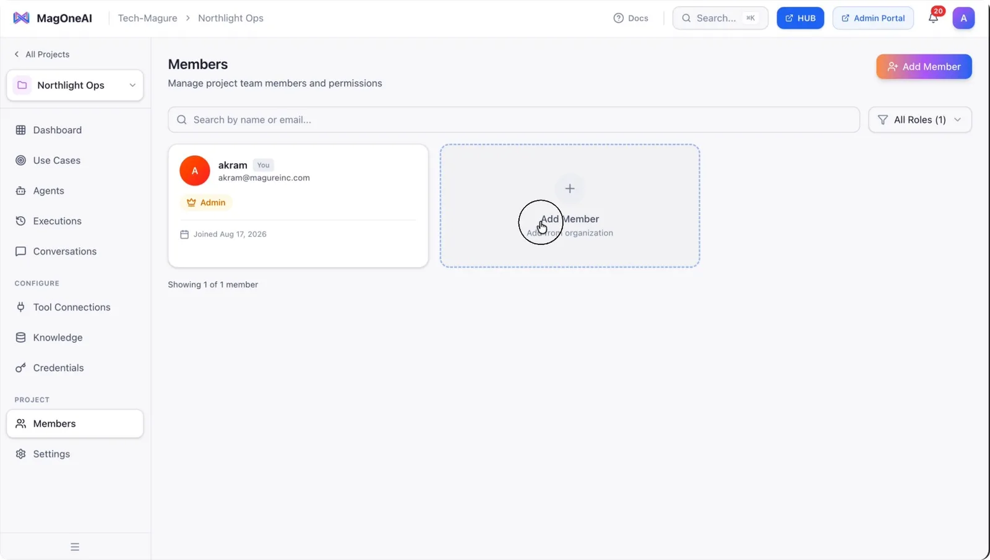Click the crown icon on Admin badge
This screenshot has width=990, height=560.
pyautogui.click(x=191, y=202)
